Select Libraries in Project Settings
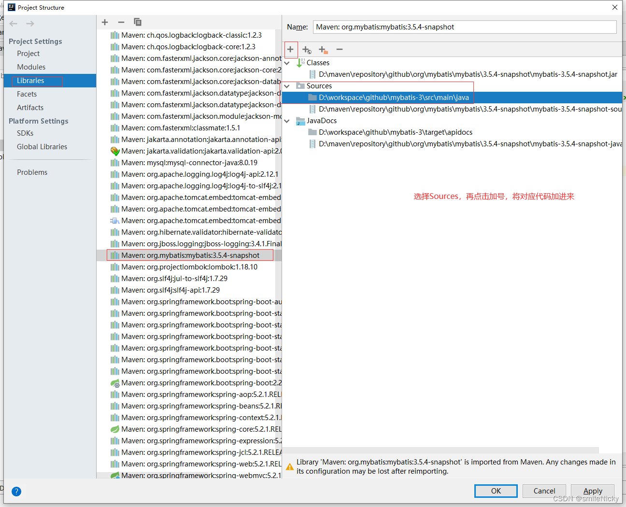Screen dimensions: 626x507 tap(30, 81)
